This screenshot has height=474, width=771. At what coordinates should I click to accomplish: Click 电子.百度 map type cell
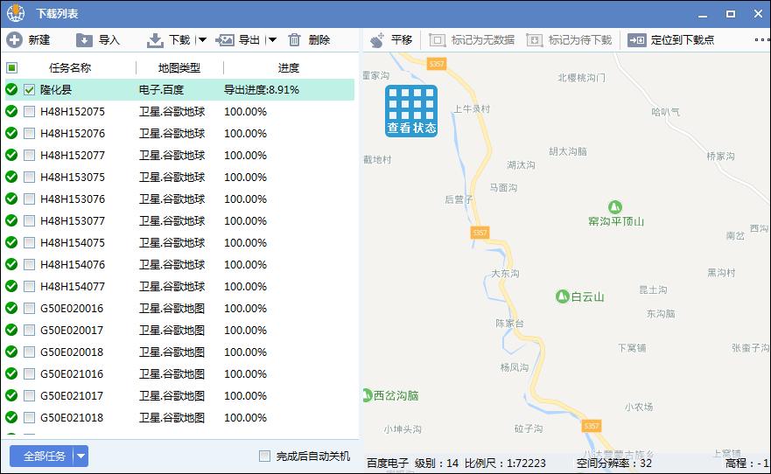pos(161,90)
